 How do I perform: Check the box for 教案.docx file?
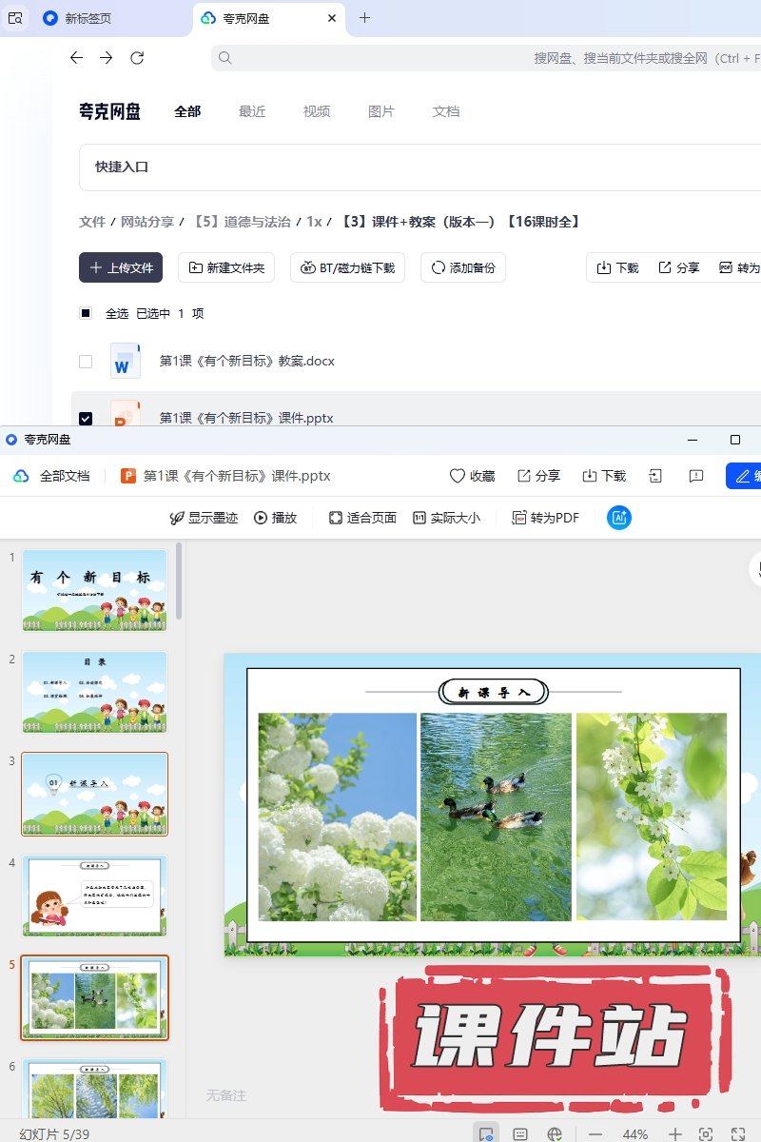click(x=86, y=362)
